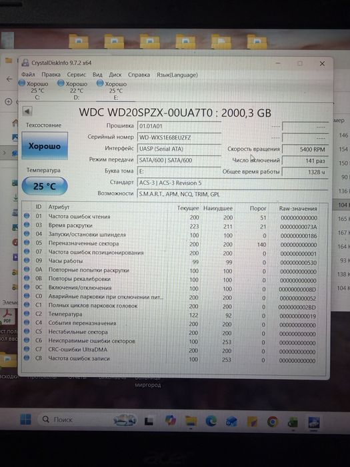Screen dimensions: 350x467
Task: Click status icon for Неисправимые ошибки секторов
Action: 27,340
